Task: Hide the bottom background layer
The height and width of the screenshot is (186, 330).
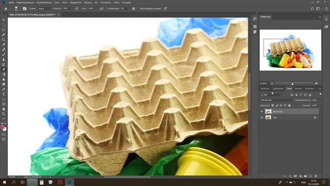Action: pyautogui.click(x=262, y=117)
